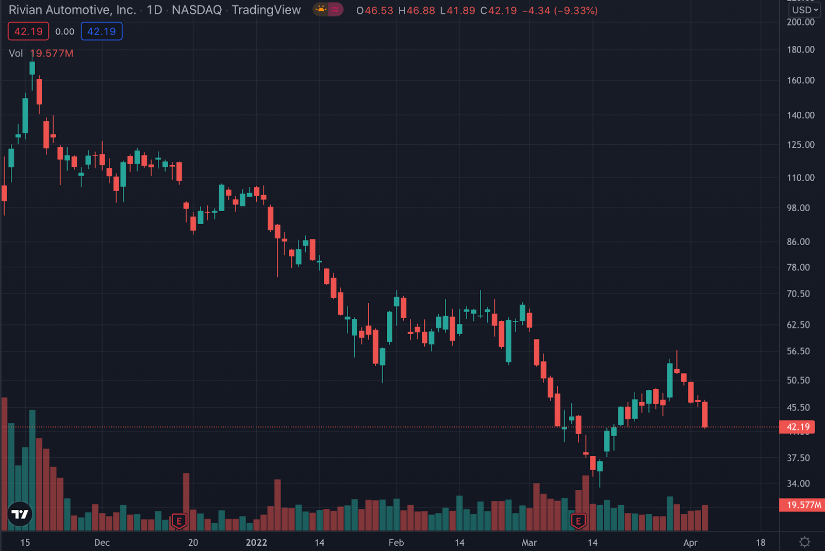The height and width of the screenshot is (551, 825).
Task: Click the 50.50 price scale label
Action: coord(798,381)
